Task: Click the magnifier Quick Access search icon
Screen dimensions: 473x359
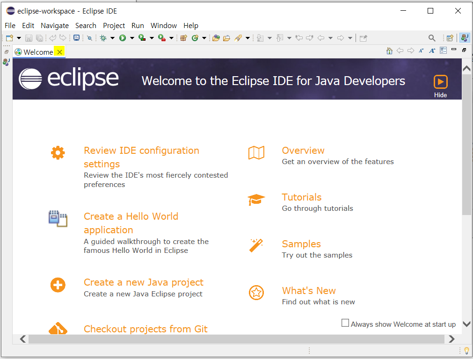Action: pos(432,38)
